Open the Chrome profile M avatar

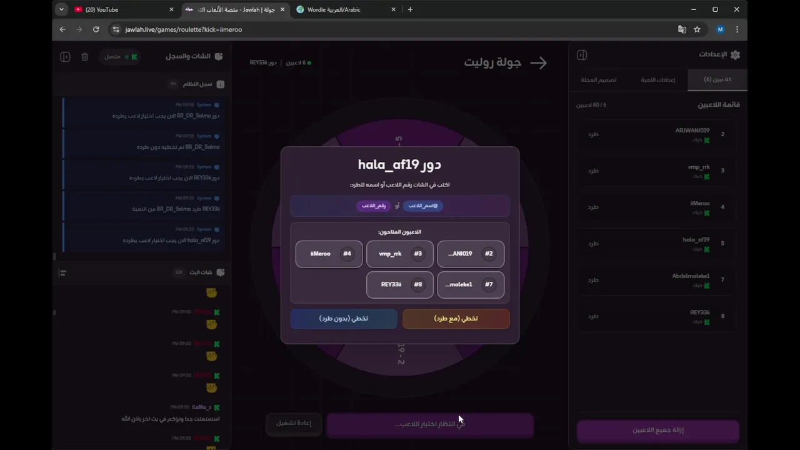pos(720,29)
